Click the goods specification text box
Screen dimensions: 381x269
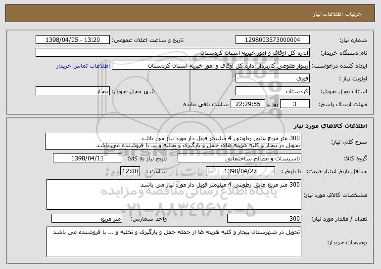174,194
